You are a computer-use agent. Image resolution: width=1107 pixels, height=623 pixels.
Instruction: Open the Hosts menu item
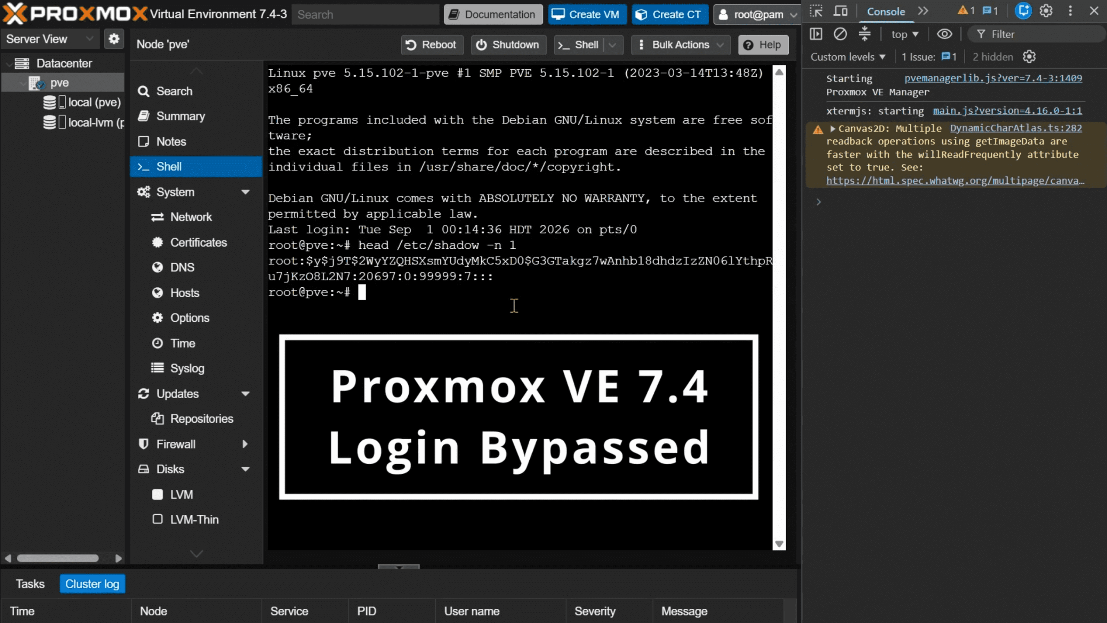[x=196, y=293]
